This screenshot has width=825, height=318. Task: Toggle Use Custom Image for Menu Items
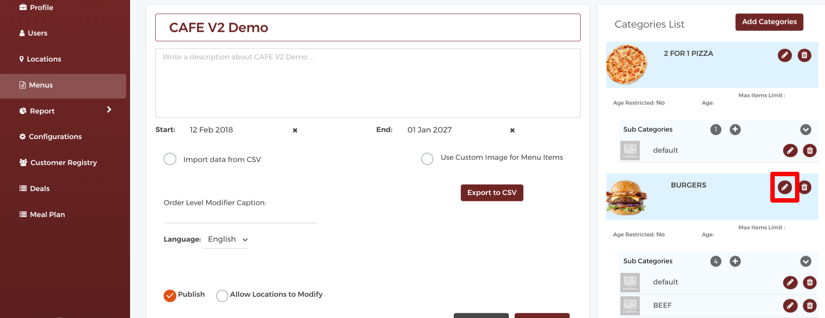pyautogui.click(x=427, y=159)
